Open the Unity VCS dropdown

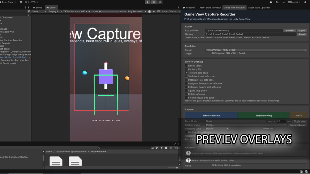point(31,2)
